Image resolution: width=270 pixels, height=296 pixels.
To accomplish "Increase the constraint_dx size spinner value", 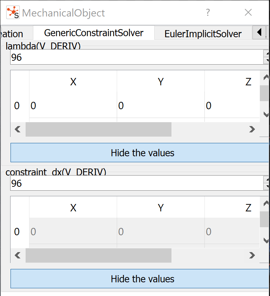I will (x=266, y=179).
